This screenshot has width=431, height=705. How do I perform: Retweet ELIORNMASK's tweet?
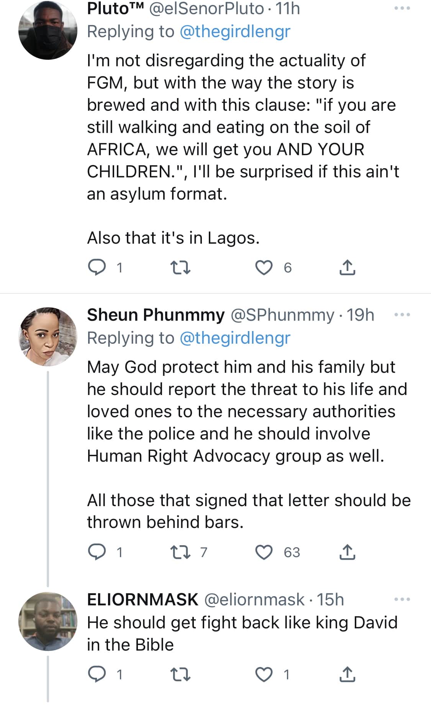point(180,674)
